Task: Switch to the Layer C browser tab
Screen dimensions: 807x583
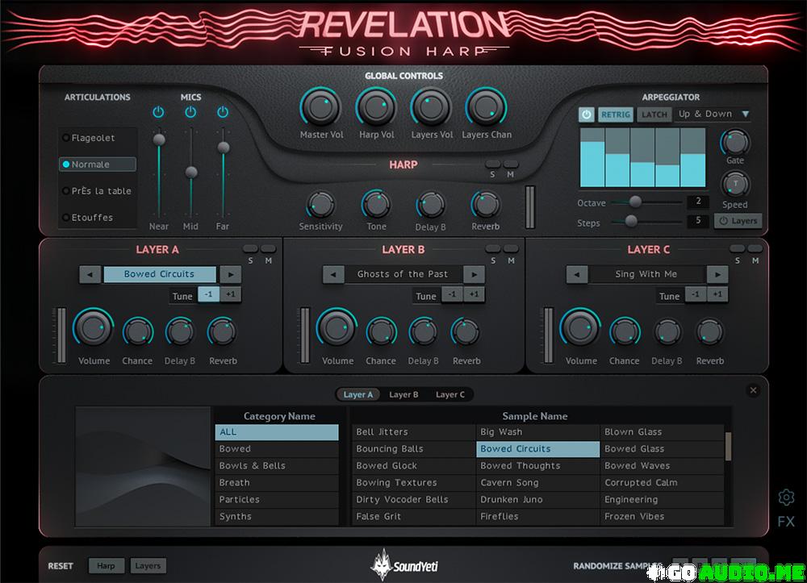Action: (x=450, y=395)
